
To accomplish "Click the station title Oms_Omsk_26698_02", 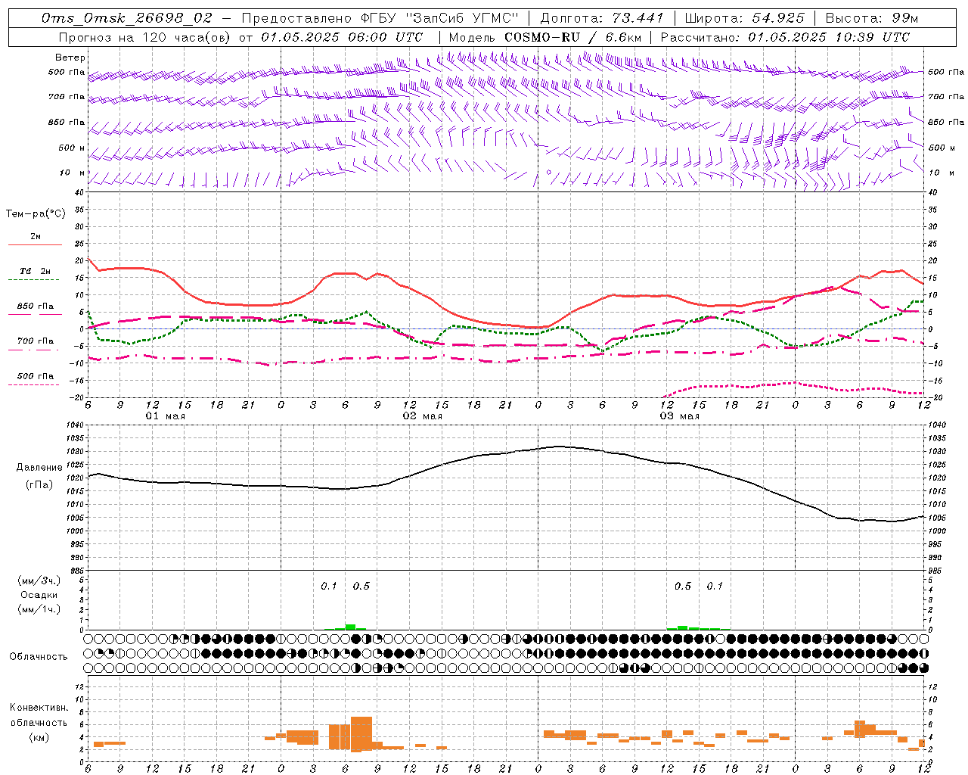I will (x=127, y=18).
